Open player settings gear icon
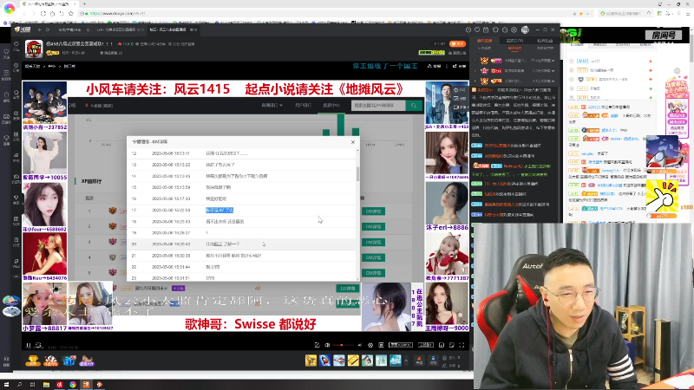Image resolution: width=694 pixels, height=390 pixels. click(x=370, y=345)
